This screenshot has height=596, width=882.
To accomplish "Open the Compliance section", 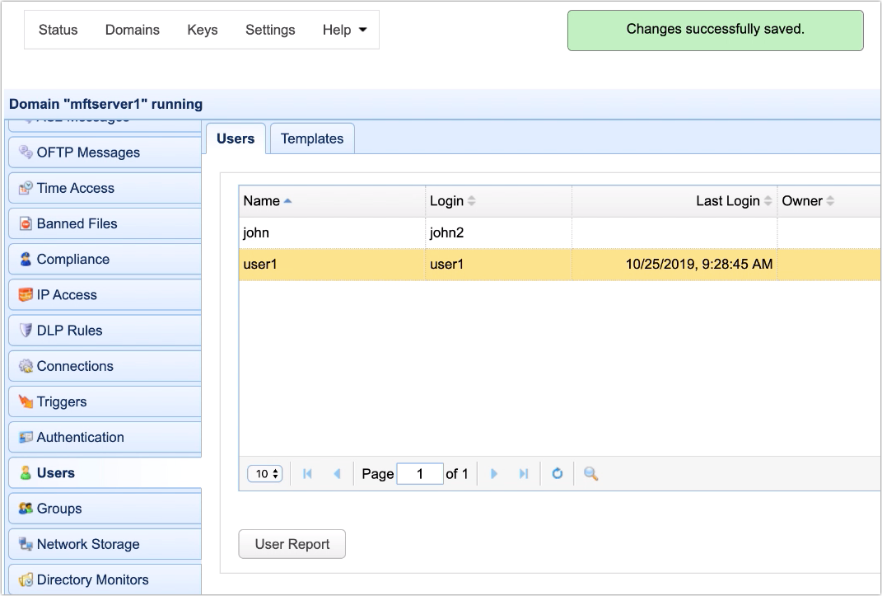I will 75,259.
